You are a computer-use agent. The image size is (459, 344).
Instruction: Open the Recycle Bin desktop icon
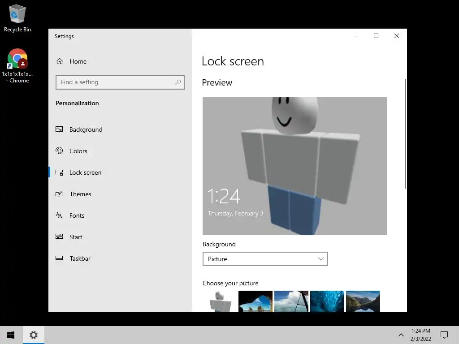17,18
